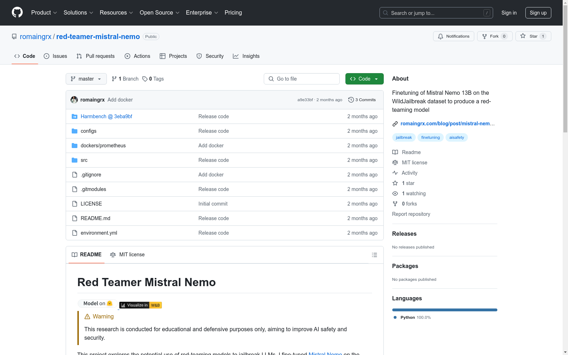The height and width of the screenshot is (355, 568).
Task: Open the Visualize in W&B badge
Action: click(141, 305)
